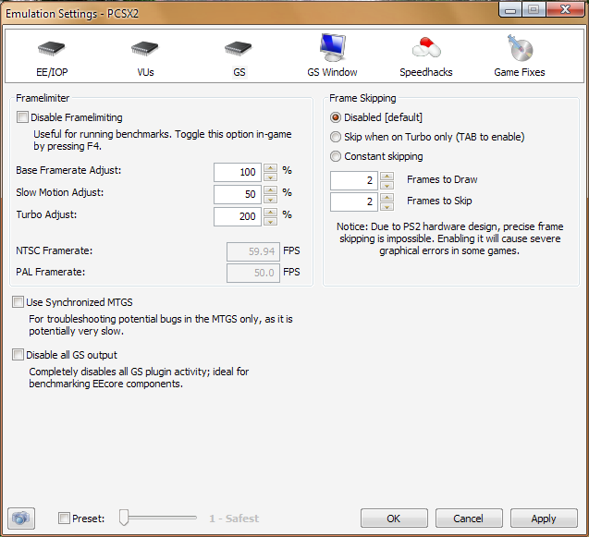The width and height of the screenshot is (589, 537).
Task: Click the Base Framerate Adjust field
Action: pos(238,172)
